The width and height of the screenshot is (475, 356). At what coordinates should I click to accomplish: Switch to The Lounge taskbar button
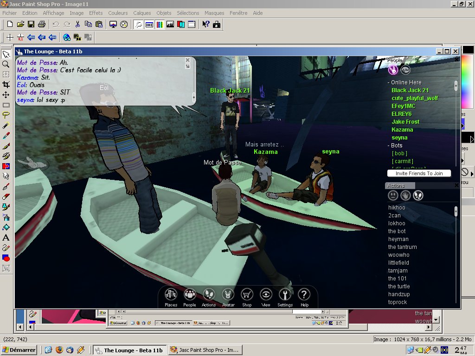pos(130,350)
